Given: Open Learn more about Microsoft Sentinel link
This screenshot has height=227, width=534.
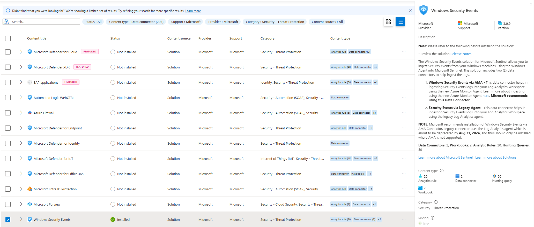Looking at the screenshot, I should click(445, 158).
